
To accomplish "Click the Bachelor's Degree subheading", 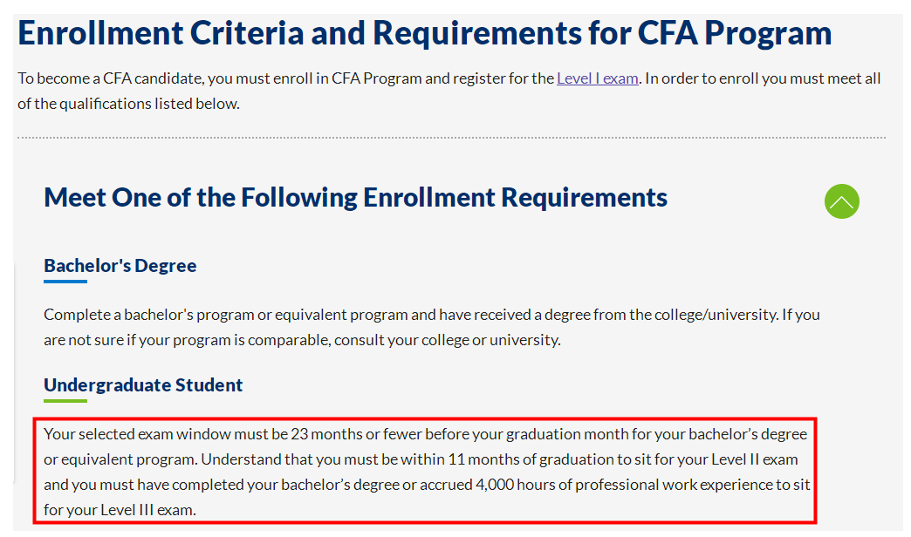I will pos(120,265).
